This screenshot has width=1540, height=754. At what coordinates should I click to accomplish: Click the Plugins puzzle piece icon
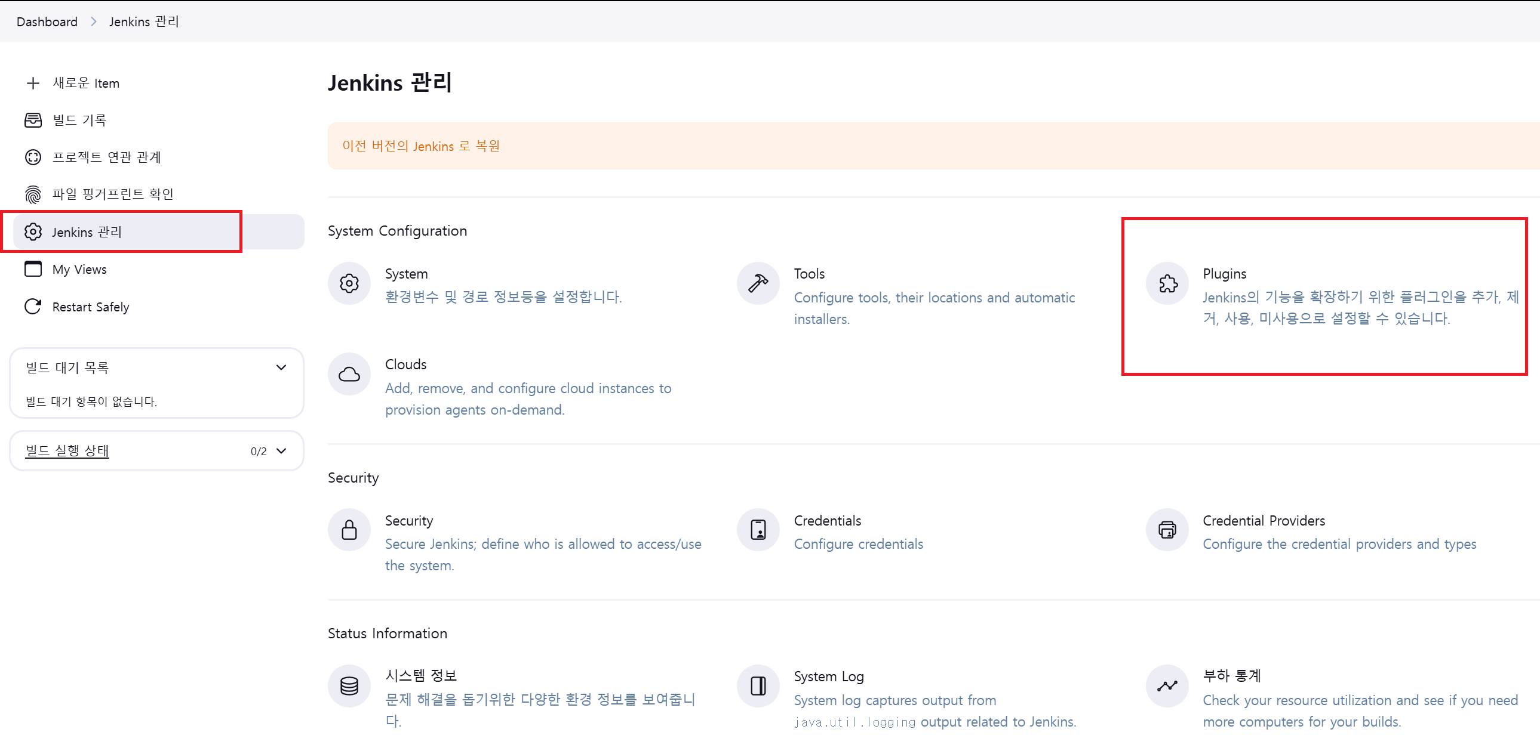click(1167, 283)
